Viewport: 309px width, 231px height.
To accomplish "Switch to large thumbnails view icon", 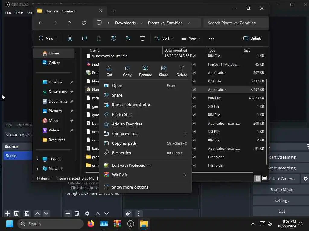I will (264, 178).
